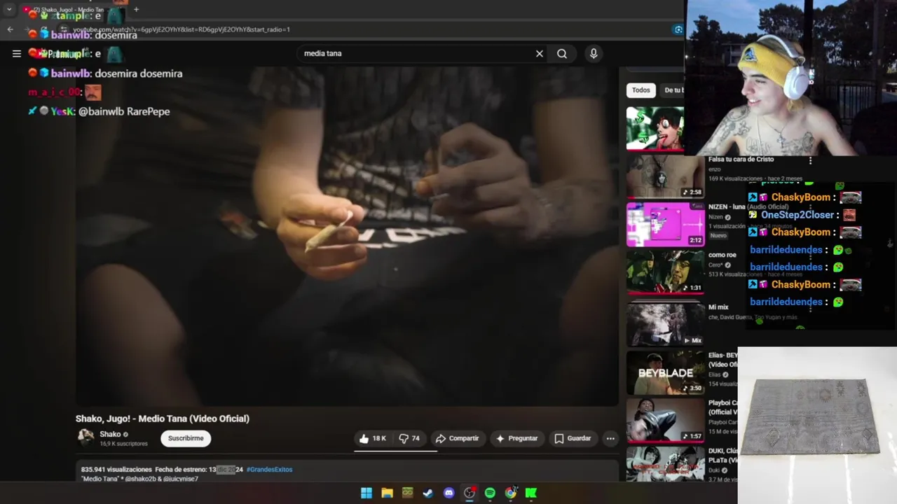Expand the tab search dropdown chevron
The height and width of the screenshot is (504, 897).
(9, 10)
